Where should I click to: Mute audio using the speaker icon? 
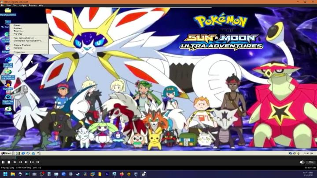coord(302,162)
